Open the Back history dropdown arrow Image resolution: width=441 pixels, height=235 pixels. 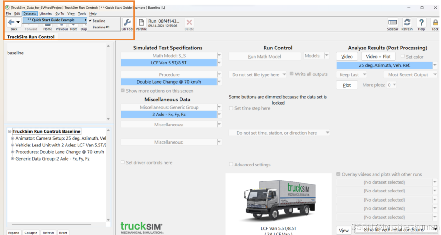[18, 22]
